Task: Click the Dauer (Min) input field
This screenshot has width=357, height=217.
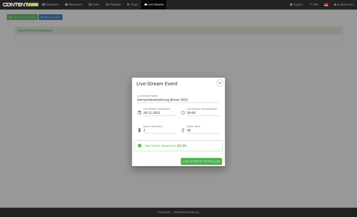Action: pyautogui.click(x=203, y=130)
